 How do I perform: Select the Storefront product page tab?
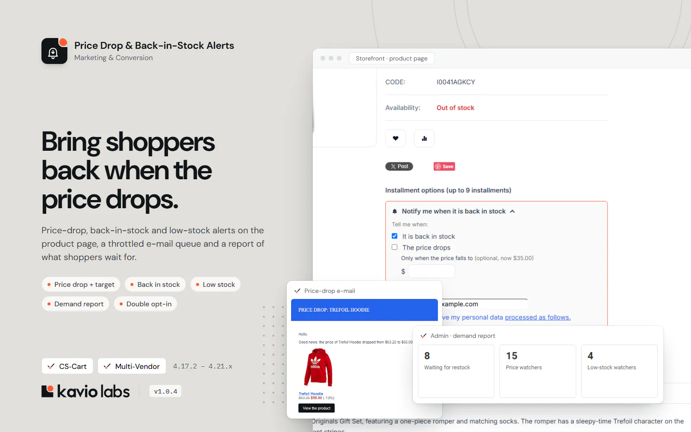pyautogui.click(x=392, y=58)
